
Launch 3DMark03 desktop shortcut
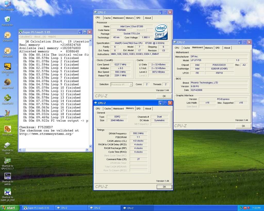pos(7,37)
